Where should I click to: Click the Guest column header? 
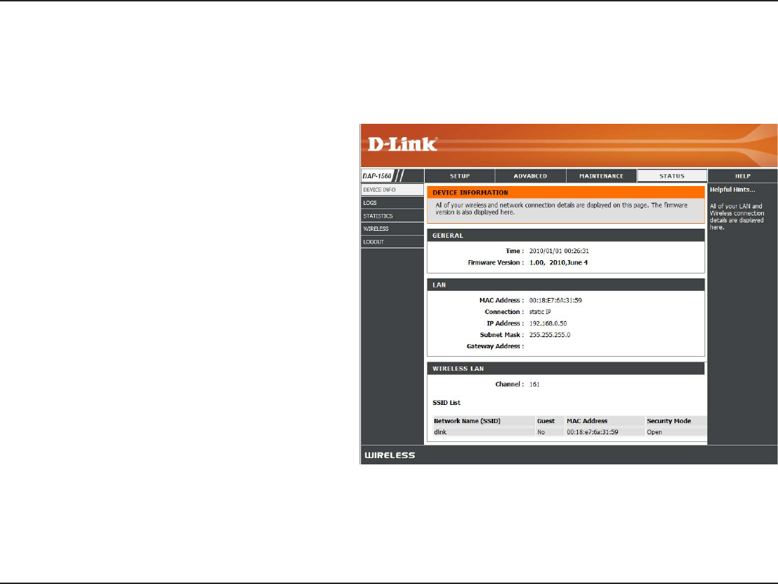pos(546,421)
